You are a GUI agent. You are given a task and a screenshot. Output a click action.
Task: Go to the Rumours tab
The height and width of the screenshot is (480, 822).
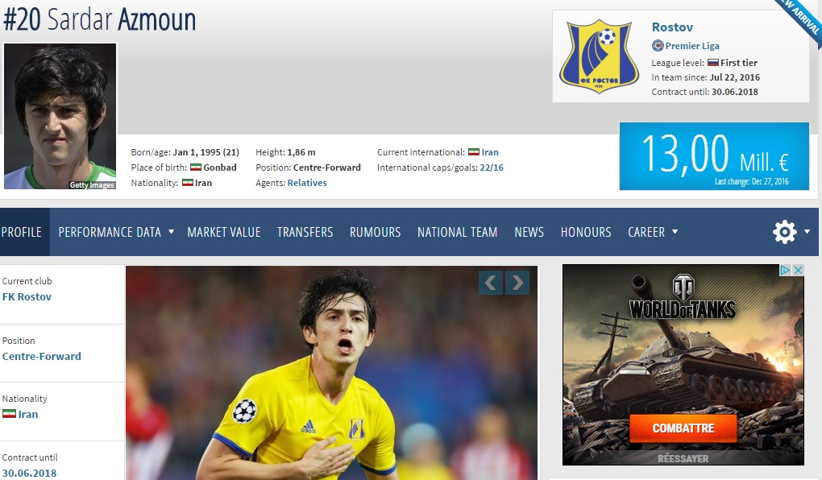click(375, 232)
